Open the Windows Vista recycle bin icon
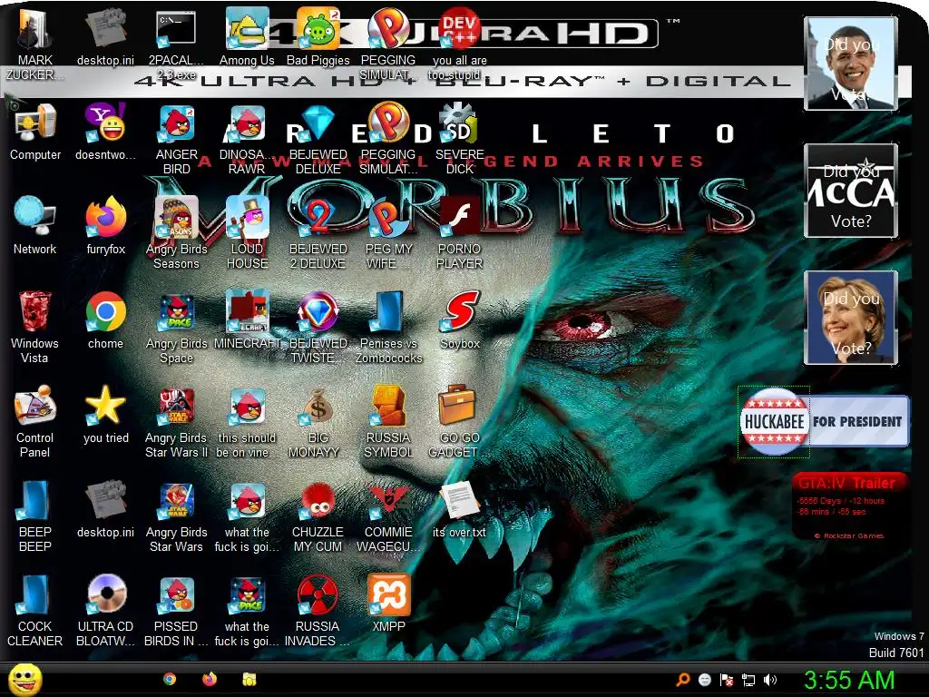 coord(34,326)
